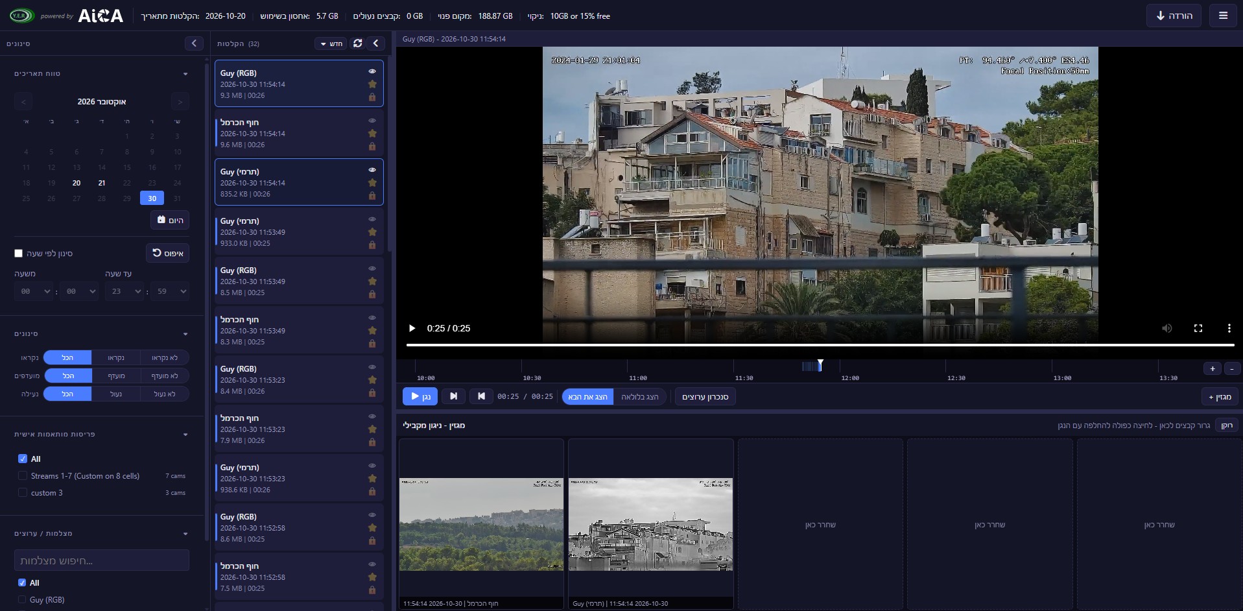Select the לא נעול filter option
Image resolution: width=1243 pixels, height=611 pixels.
(165, 394)
